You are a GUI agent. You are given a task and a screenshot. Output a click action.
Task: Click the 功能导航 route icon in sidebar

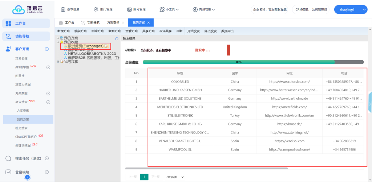[9, 36]
